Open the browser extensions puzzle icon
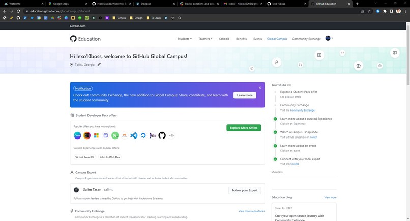Screen dimensions: 410x221 pos(385,11)
